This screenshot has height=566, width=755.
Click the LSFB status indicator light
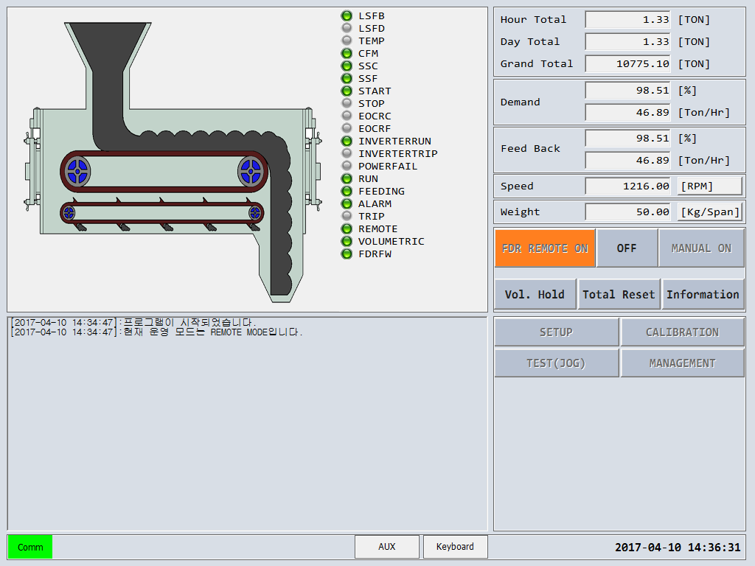pos(347,15)
